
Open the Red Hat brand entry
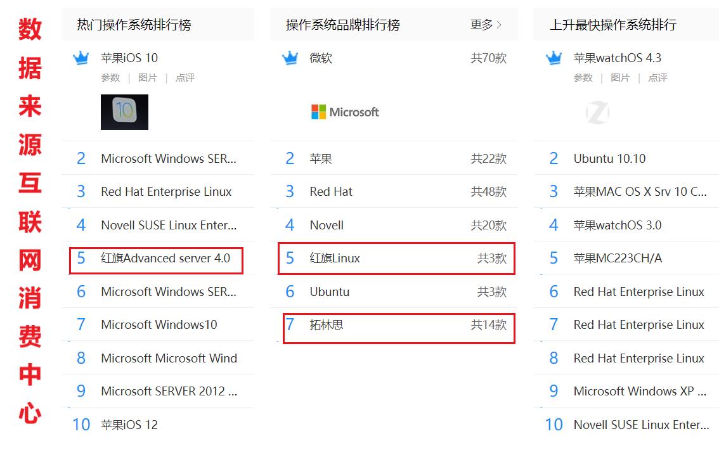tap(331, 191)
